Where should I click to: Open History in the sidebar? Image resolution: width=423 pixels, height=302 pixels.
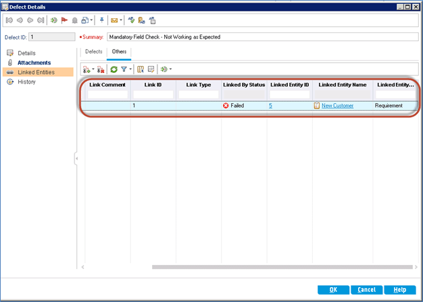pos(27,82)
